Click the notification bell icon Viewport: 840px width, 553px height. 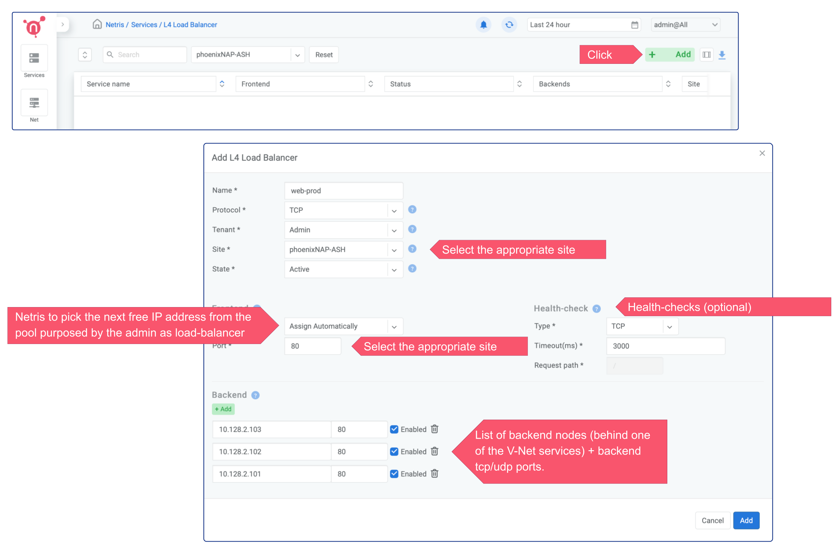tap(483, 25)
